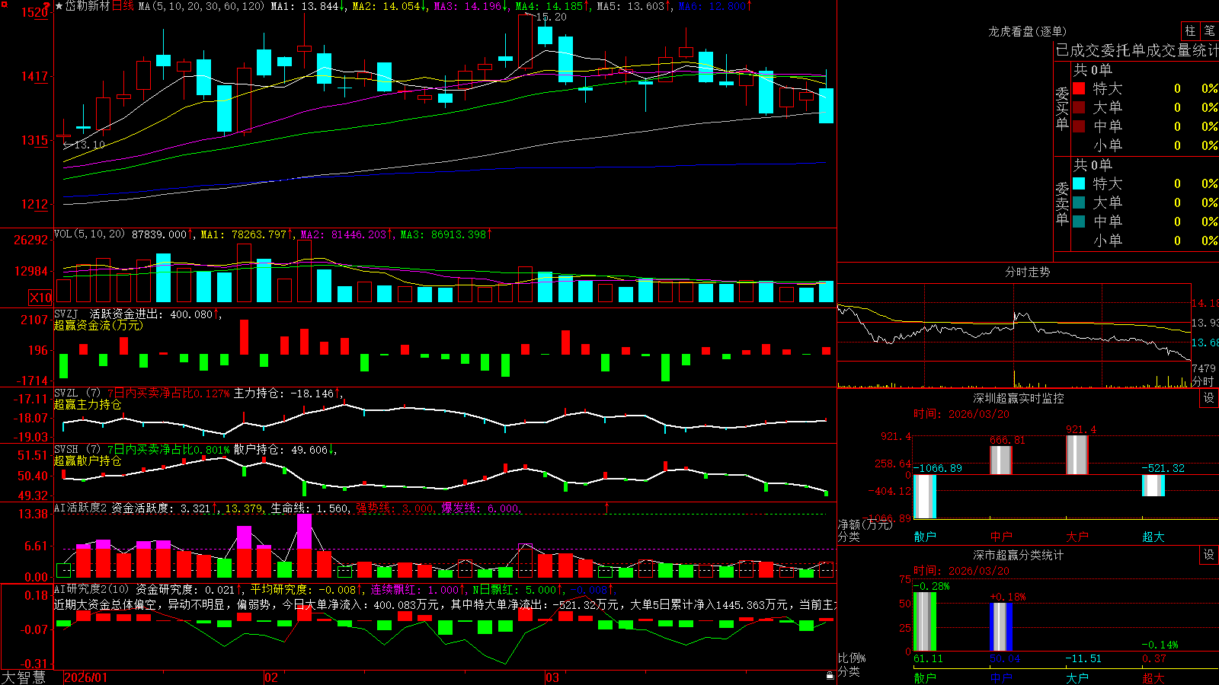Click the 强势线: 3.000 label
The height and width of the screenshot is (685, 1219).
(395, 508)
